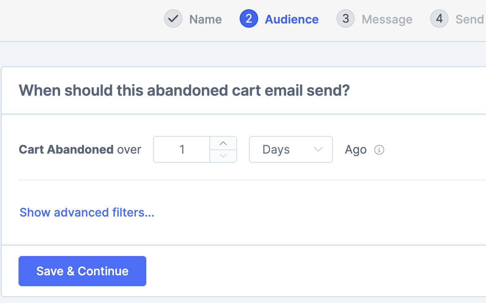Click Save & Continue
The width and height of the screenshot is (486, 303).
[x=82, y=271]
